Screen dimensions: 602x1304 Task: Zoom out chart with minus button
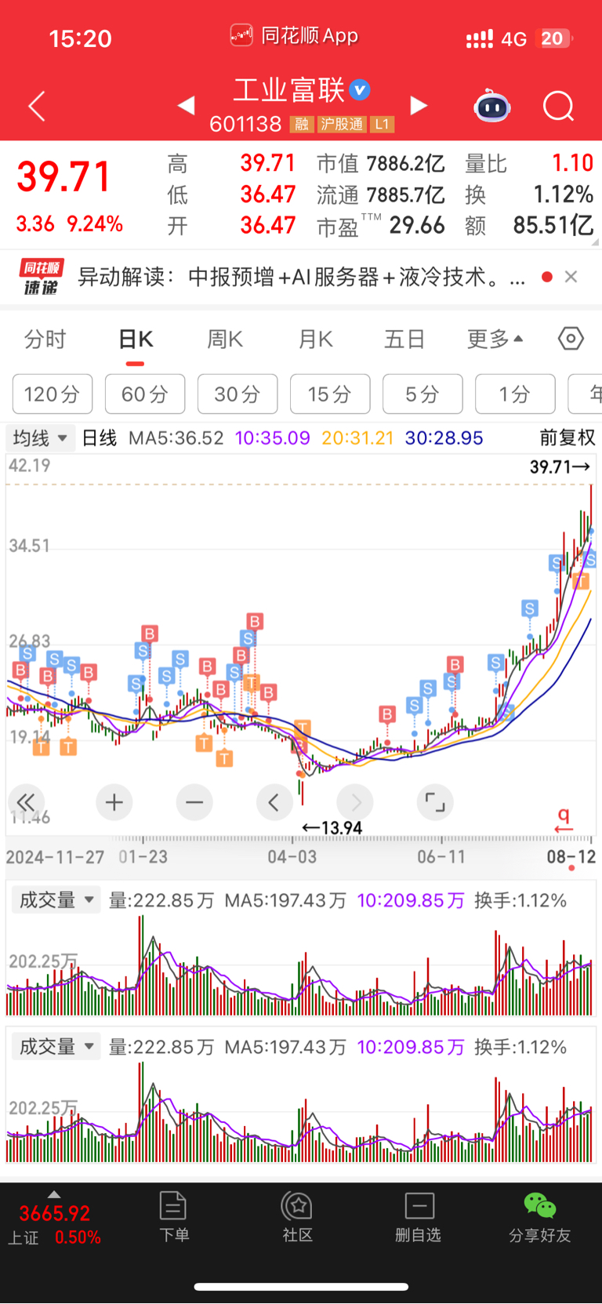click(194, 802)
